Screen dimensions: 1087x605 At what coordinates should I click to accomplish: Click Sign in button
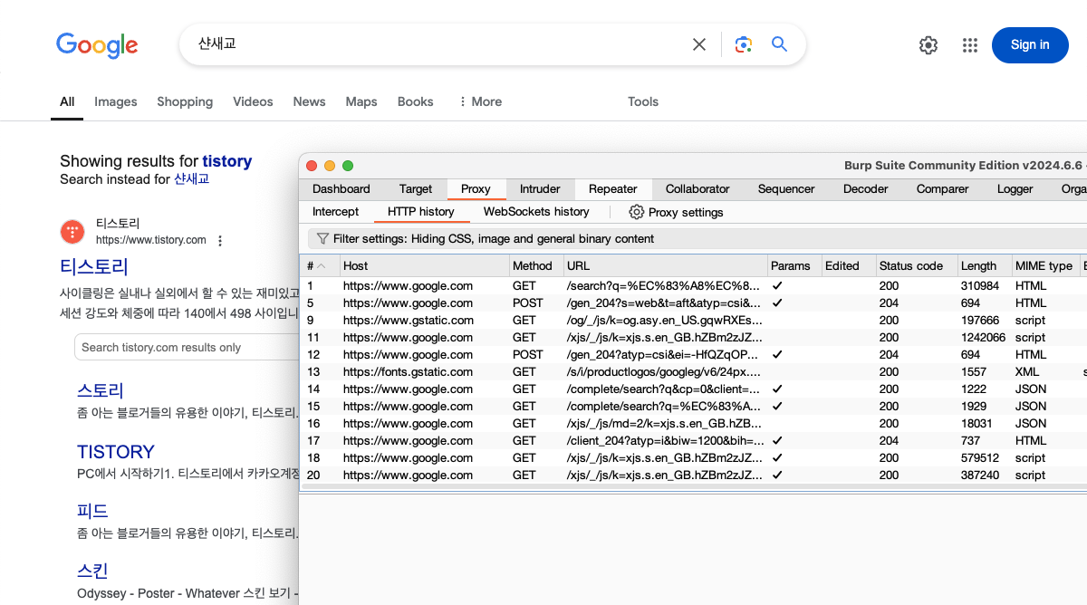[x=1030, y=44]
